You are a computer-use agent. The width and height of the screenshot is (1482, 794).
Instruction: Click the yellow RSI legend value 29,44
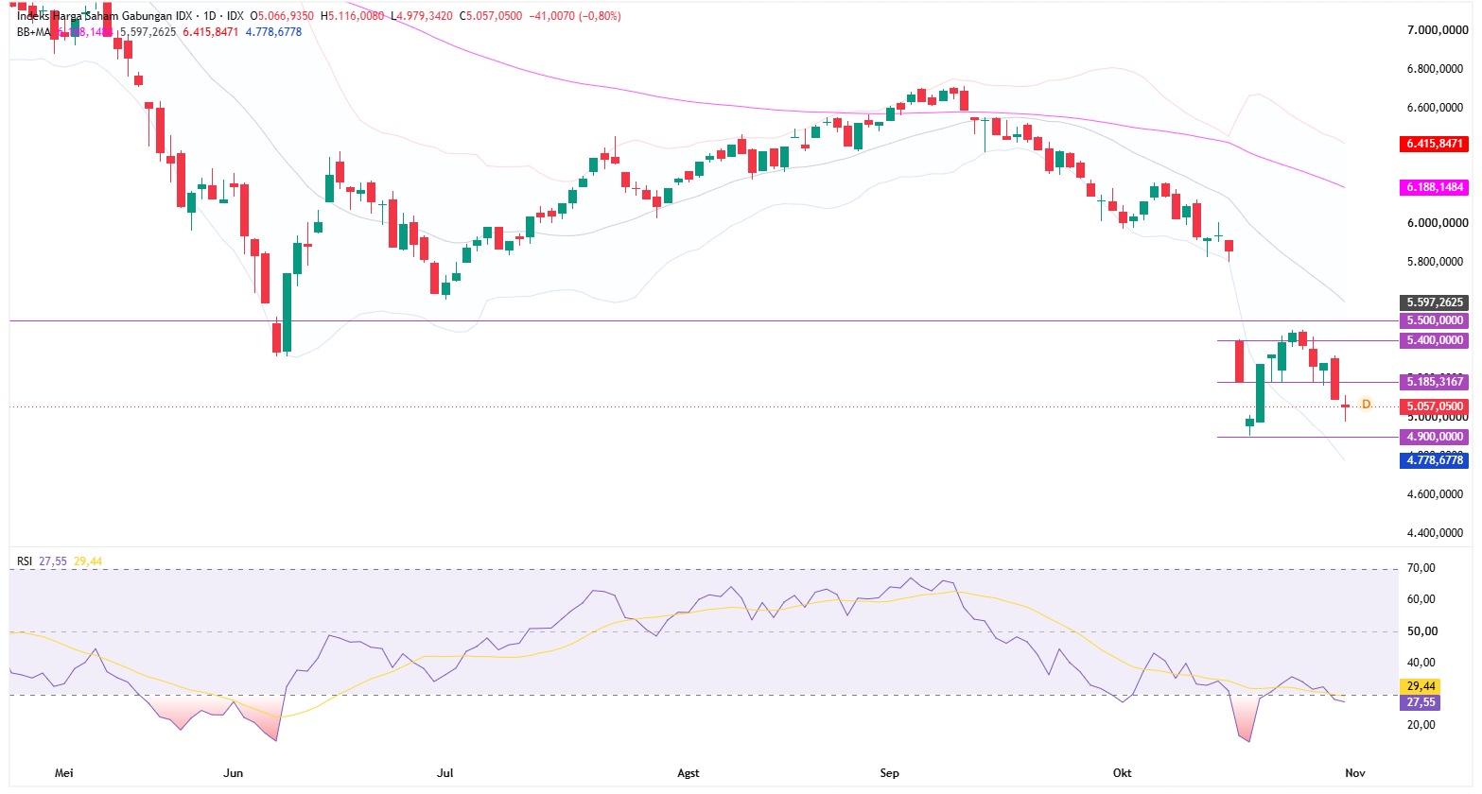pyautogui.click(x=88, y=561)
